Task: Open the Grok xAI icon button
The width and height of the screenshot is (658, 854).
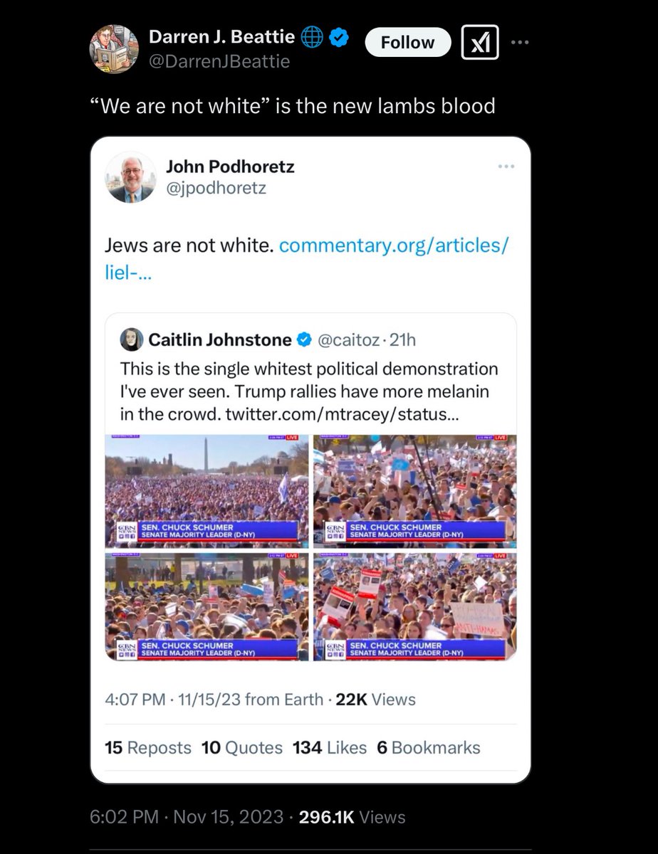Action: (x=481, y=43)
